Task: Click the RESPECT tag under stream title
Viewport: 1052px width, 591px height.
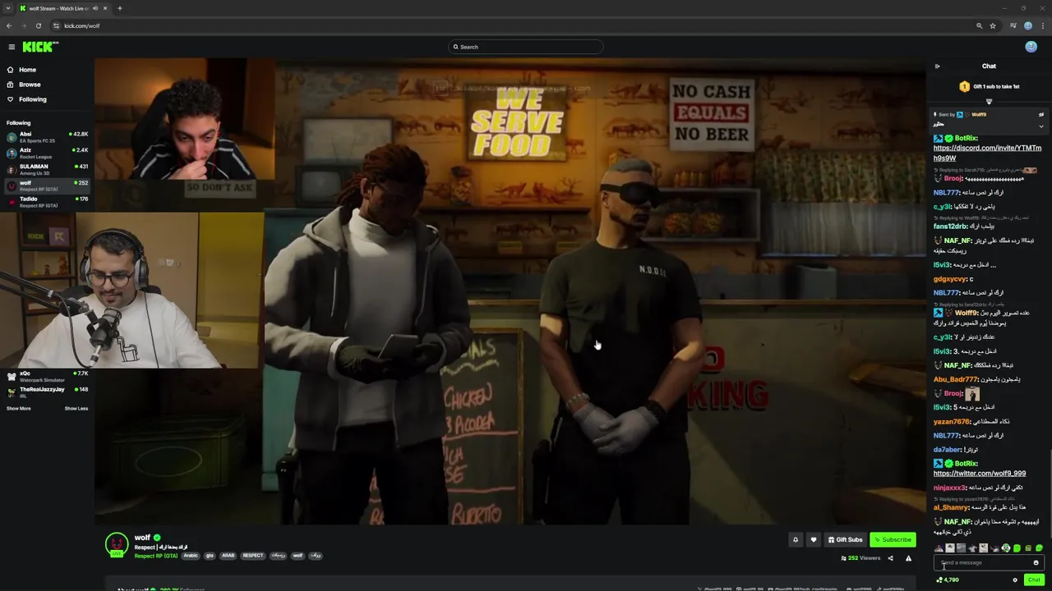Action: coord(253,556)
